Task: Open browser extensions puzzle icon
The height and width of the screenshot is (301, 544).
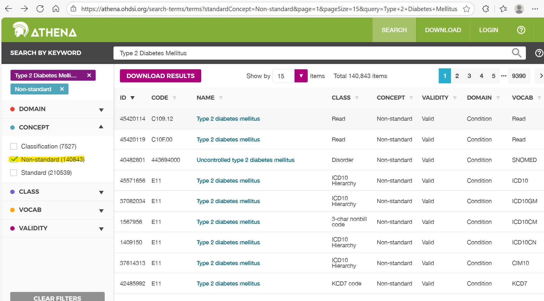Action: tap(486, 9)
